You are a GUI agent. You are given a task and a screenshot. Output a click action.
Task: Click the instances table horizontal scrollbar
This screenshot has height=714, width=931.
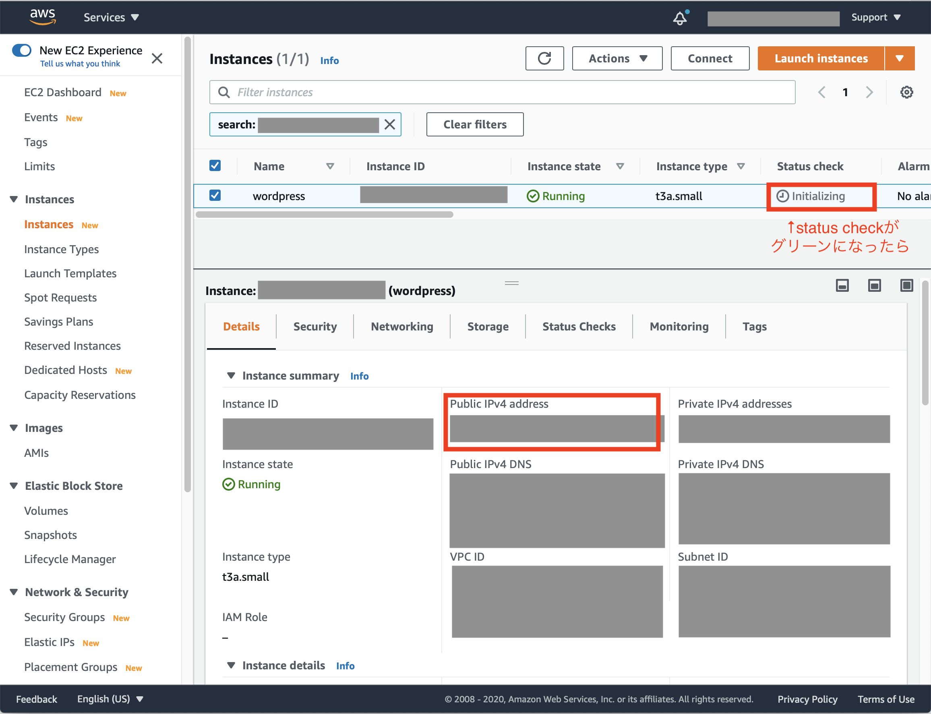click(x=325, y=214)
